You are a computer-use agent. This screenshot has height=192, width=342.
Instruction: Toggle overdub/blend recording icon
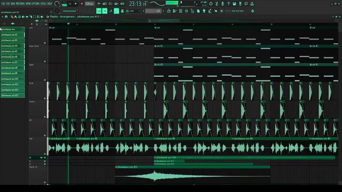point(116,4)
